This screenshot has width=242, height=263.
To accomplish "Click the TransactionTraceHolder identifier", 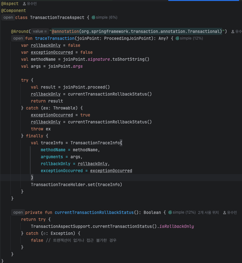I will [58, 185].
